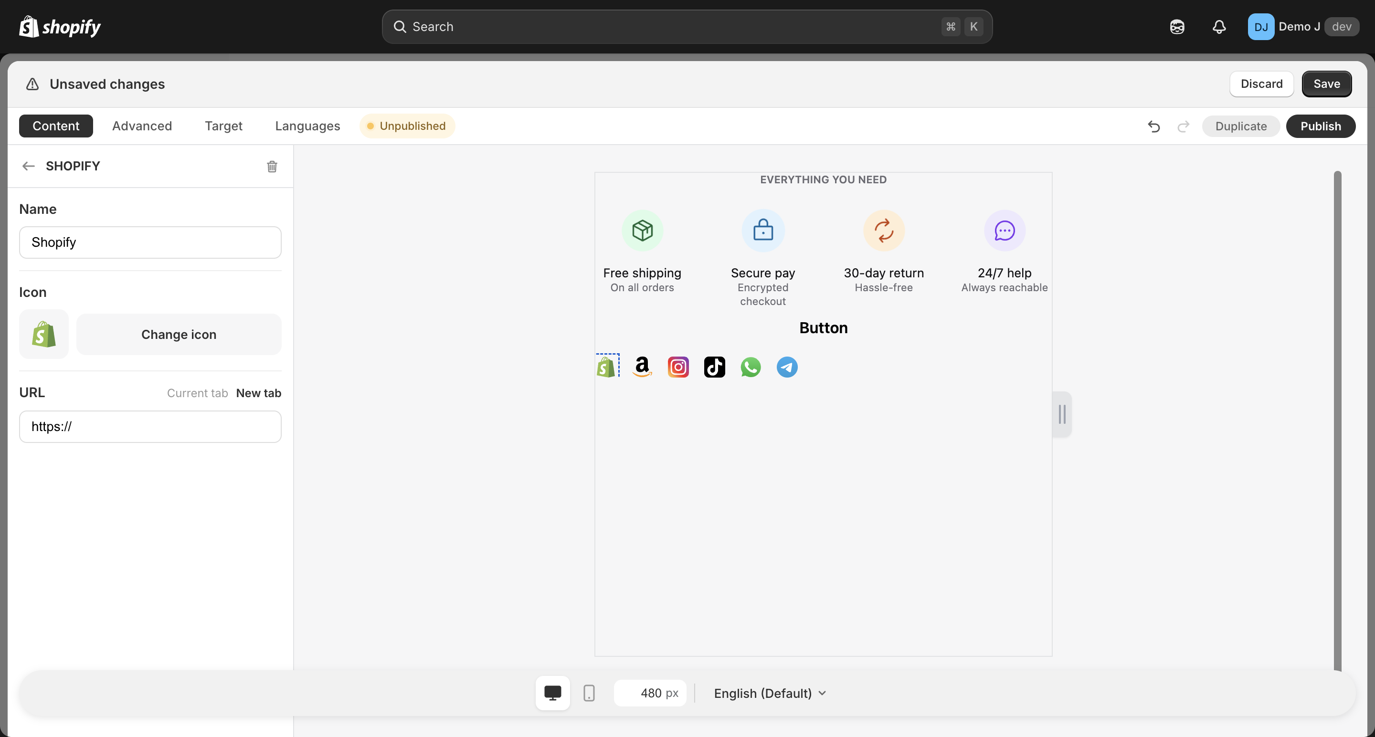
Task: Open the notifications bell
Action: [x=1219, y=27]
